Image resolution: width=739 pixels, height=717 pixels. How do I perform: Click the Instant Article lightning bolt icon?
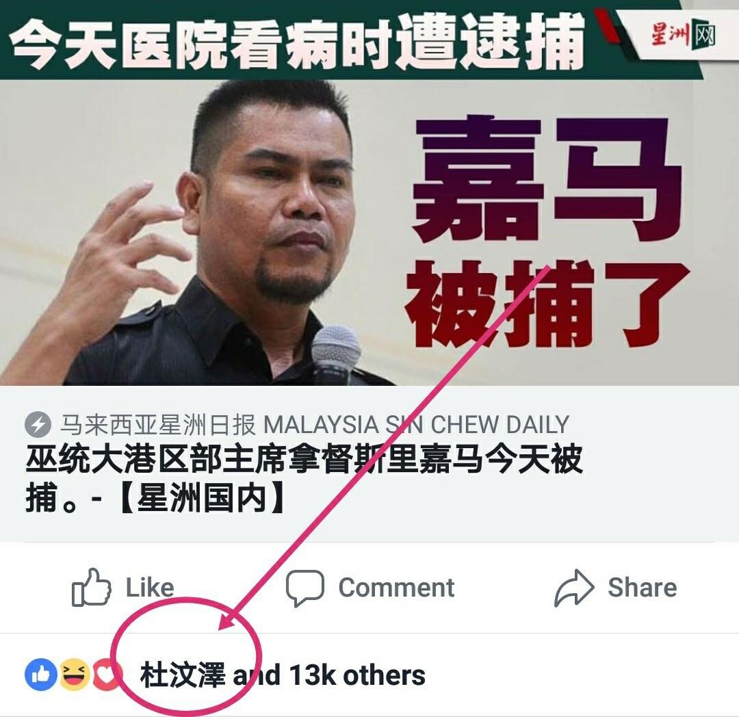(x=38, y=424)
